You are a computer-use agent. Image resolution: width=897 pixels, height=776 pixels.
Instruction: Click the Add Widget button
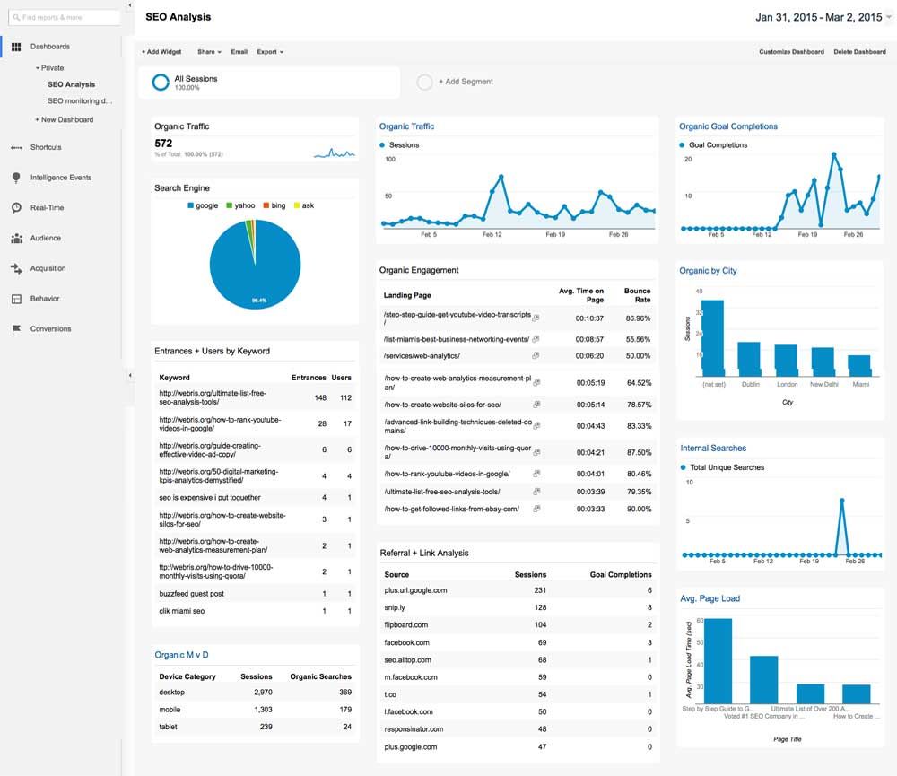pos(161,52)
